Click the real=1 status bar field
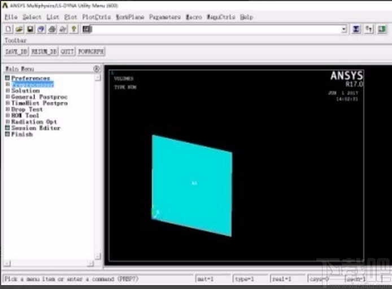Screen dimensions: 392x289 [288, 279]
